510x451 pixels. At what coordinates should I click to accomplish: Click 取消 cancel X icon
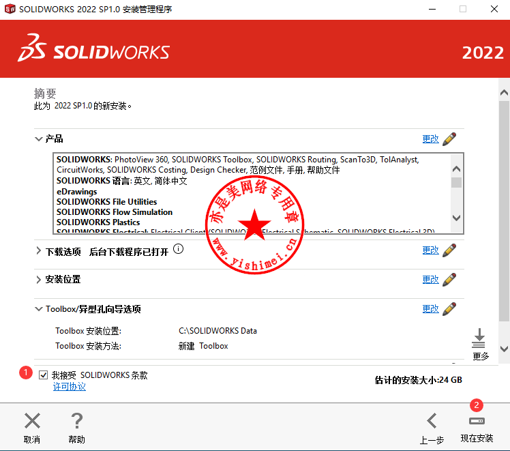coord(32,421)
